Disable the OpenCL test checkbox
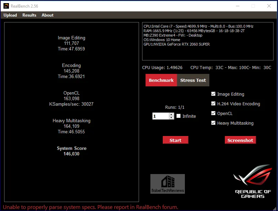 pos(213,113)
